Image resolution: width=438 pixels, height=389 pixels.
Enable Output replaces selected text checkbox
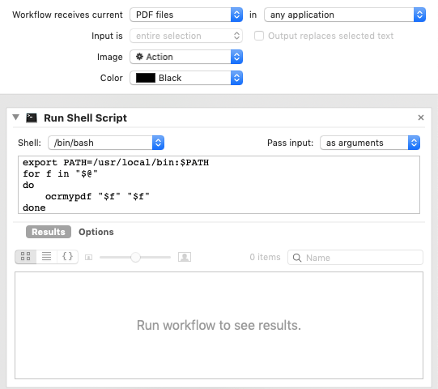pyautogui.click(x=259, y=36)
